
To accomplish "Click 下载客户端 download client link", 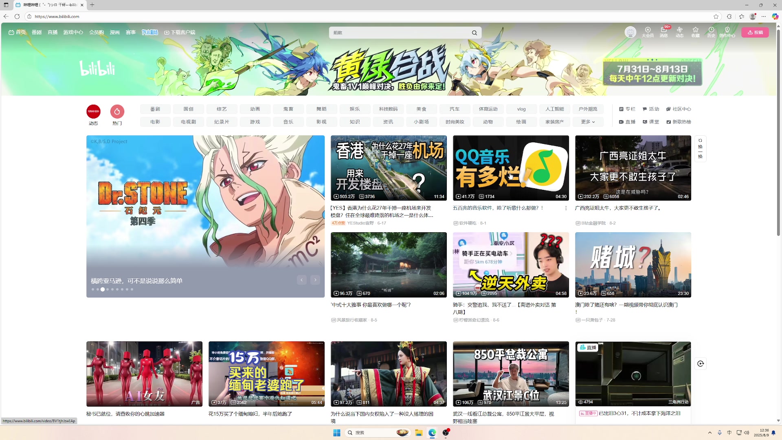I will pyautogui.click(x=180, y=32).
